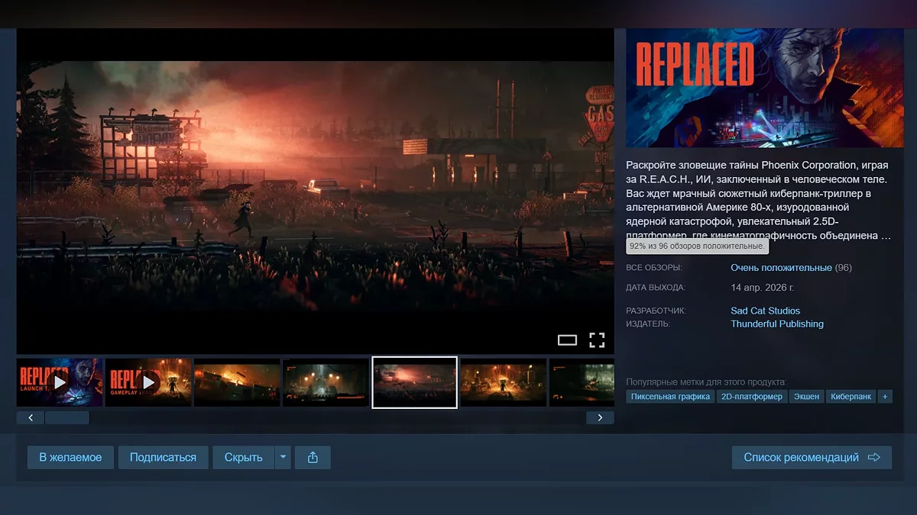Follow the game with Подписаться
The width and height of the screenshot is (917, 515).
(163, 457)
